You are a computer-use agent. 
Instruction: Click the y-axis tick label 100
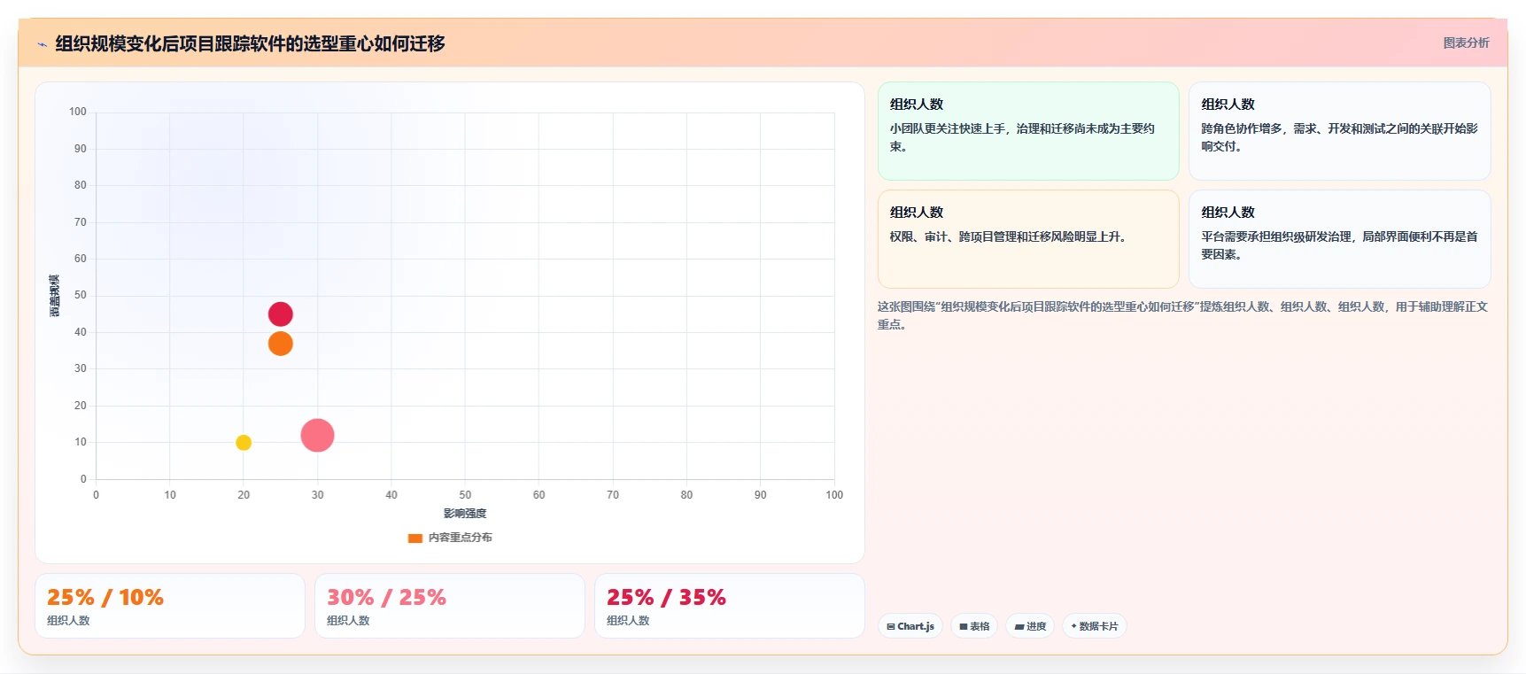pos(78,112)
